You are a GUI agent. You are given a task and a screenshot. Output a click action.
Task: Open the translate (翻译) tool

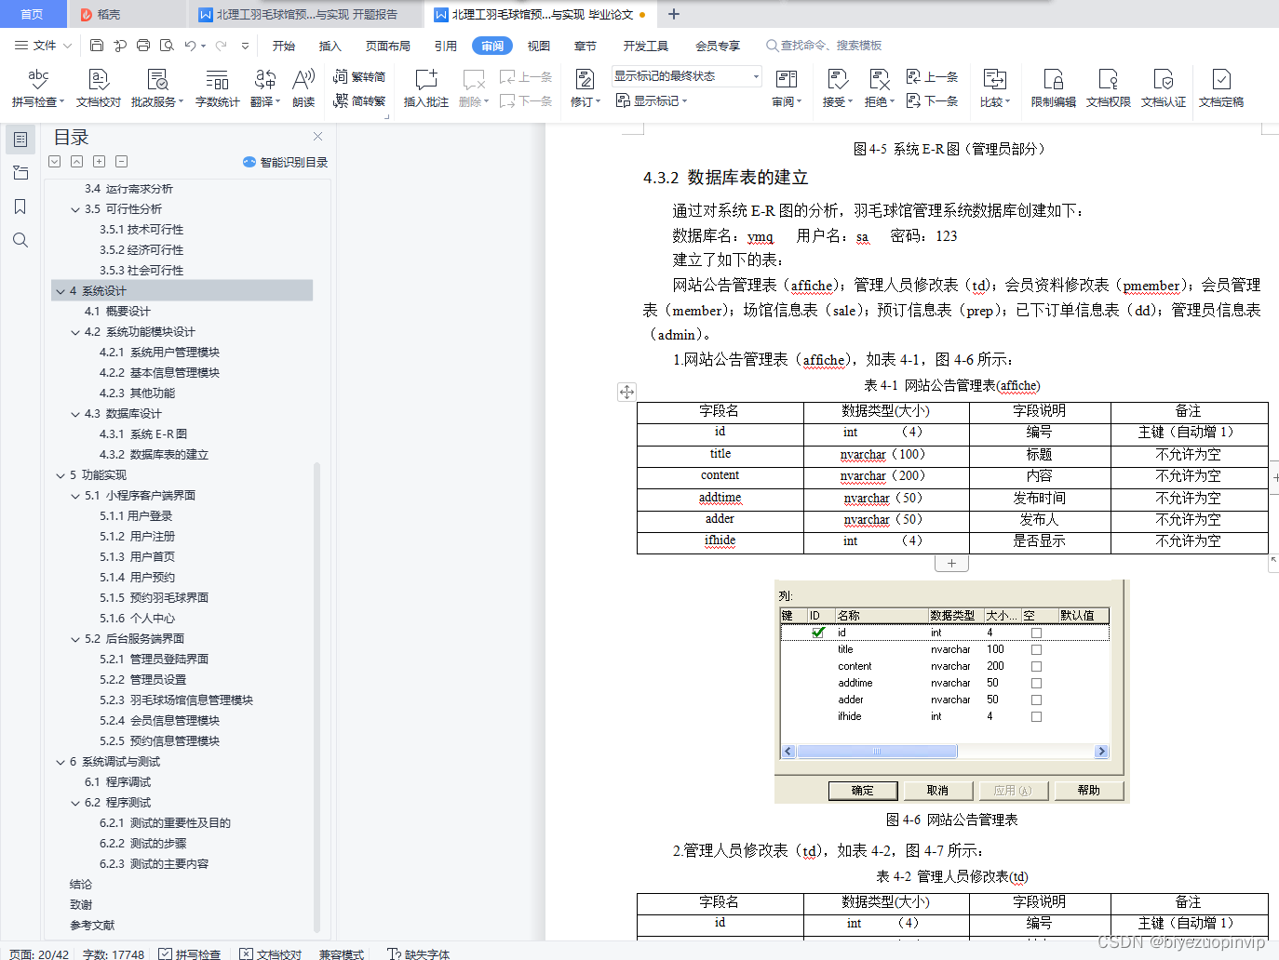(x=265, y=88)
